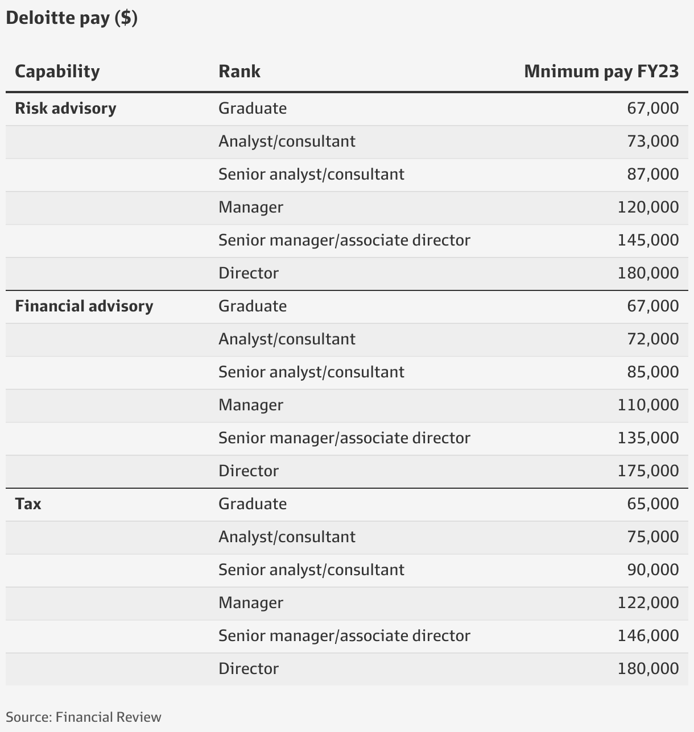Click Risk advisory Manager pay 120,000
The height and width of the screenshot is (732, 694).
click(x=648, y=207)
